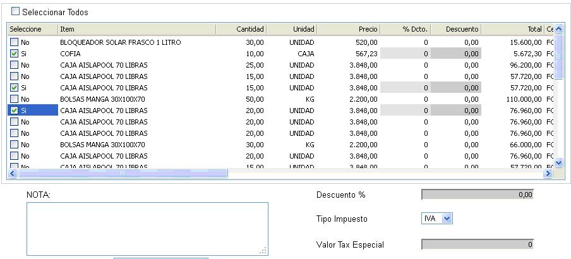
Task: Sort by the Precio column header
Action: 349,29
